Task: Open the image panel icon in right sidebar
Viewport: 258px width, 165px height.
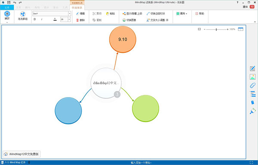Action: pos(252,77)
